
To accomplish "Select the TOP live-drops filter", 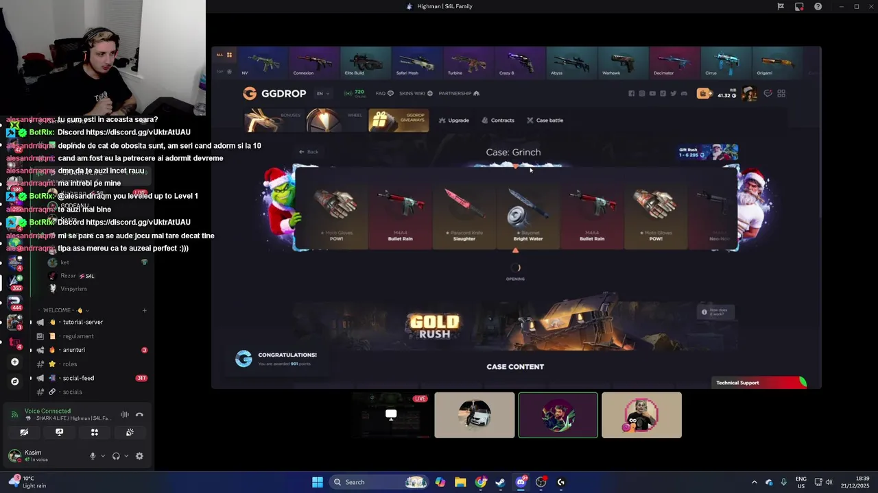I will [224, 71].
